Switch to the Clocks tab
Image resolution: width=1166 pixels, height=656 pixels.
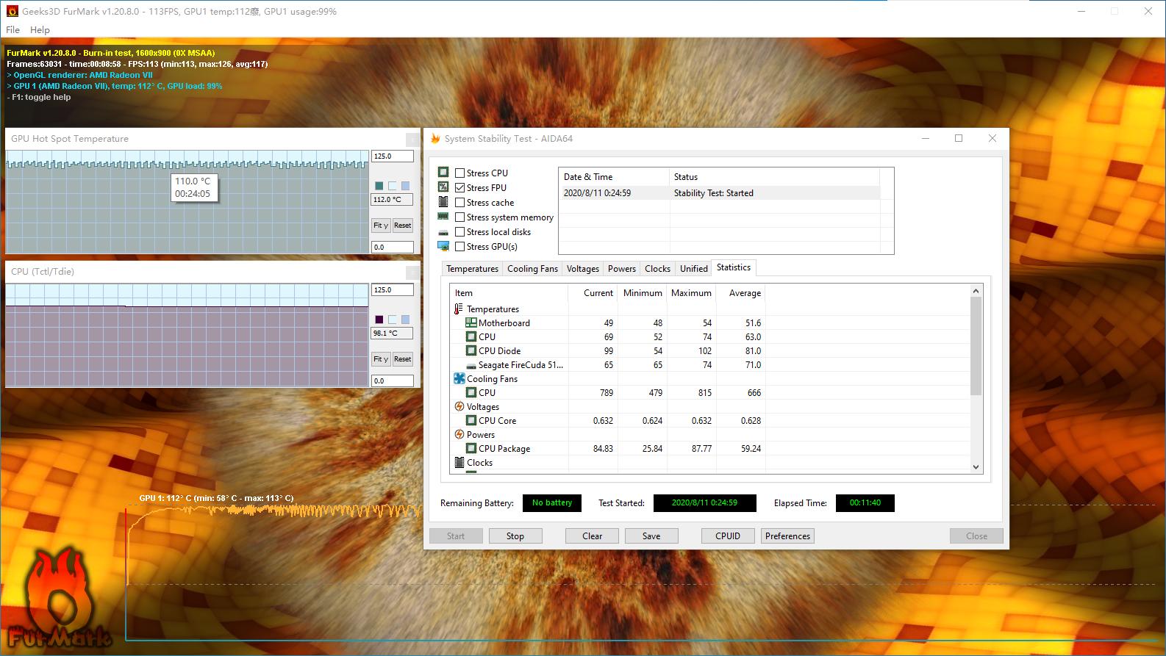pyautogui.click(x=657, y=269)
